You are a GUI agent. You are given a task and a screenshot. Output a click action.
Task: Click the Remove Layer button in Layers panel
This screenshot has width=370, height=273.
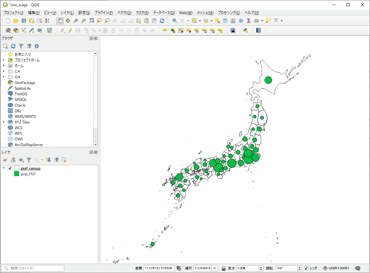(64, 160)
